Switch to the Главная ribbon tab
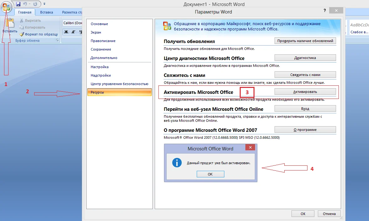This screenshot has width=369, height=221. point(25,12)
